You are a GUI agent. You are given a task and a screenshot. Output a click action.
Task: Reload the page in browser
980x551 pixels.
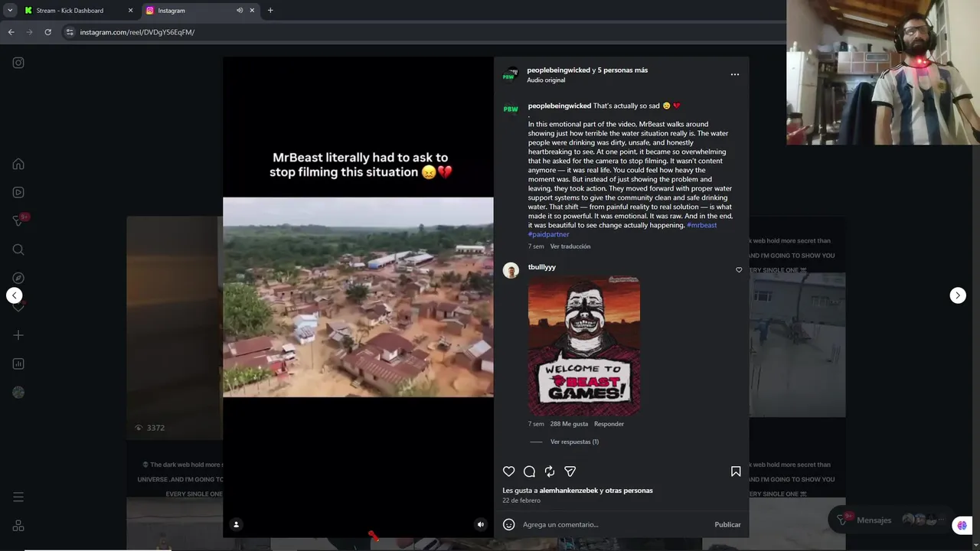coord(47,32)
